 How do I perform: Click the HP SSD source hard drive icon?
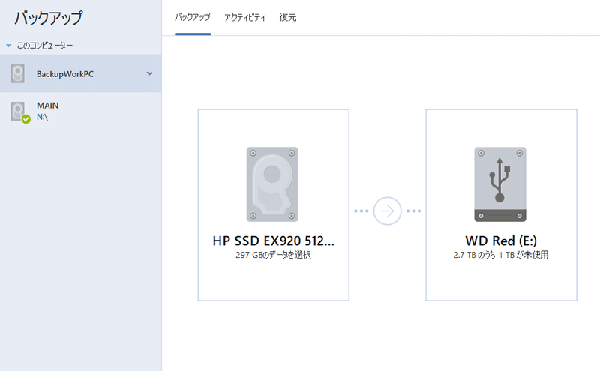(x=272, y=184)
